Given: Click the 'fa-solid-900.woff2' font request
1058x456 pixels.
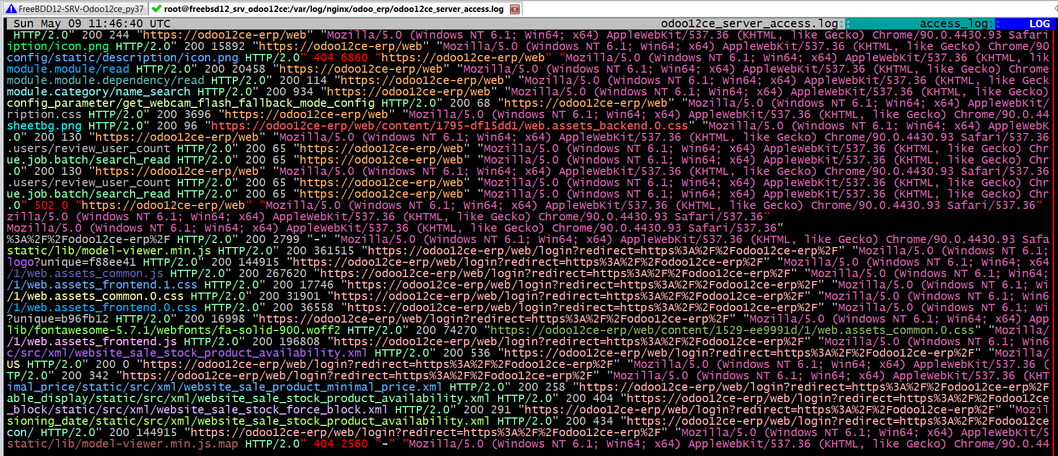Looking at the screenshot, I should click(x=279, y=330).
